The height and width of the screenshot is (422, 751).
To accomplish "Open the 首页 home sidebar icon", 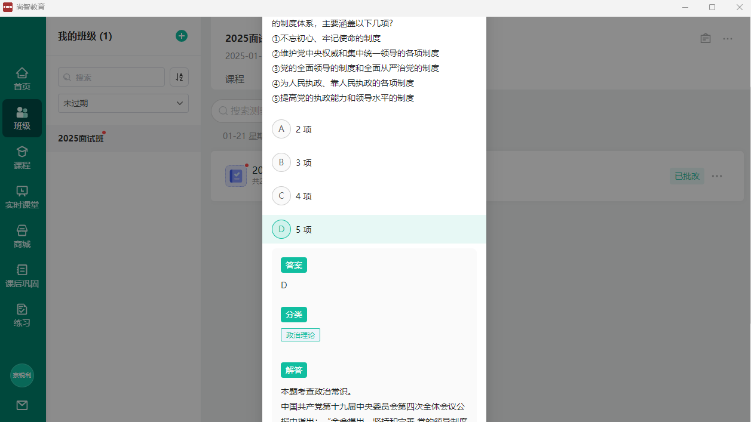I will [22, 79].
